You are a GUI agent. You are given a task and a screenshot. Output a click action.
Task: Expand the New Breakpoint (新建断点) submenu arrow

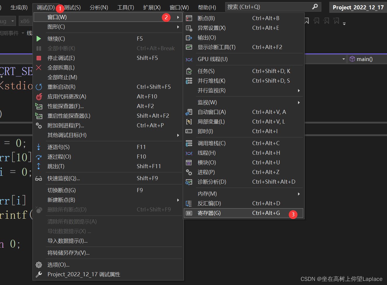coord(178,200)
